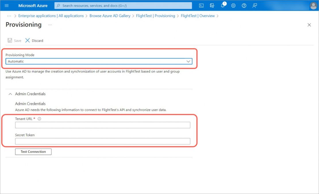
Task: Navigate to Browse Azure AD Gallery breadcrumb
Action: click(x=110, y=16)
